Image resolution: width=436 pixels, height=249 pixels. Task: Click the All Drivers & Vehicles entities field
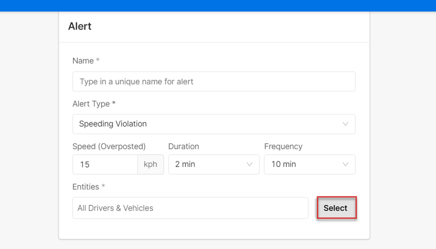pos(190,208)
